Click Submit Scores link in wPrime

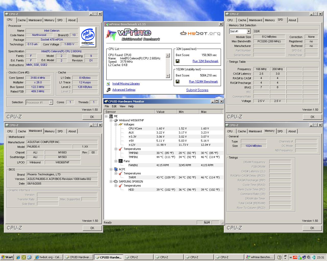point(197,90)
